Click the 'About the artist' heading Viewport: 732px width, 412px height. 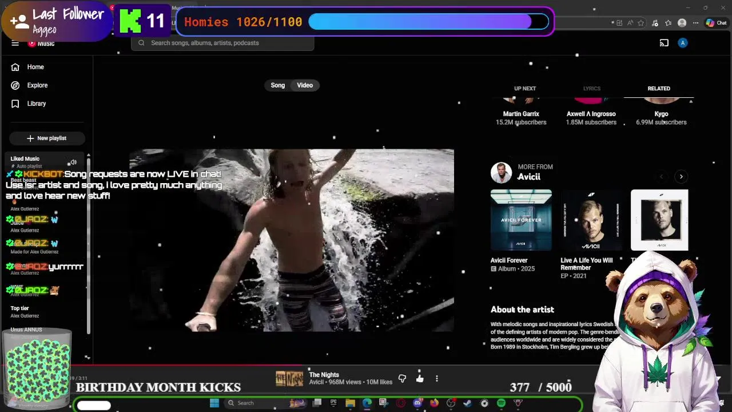[522, 310]
